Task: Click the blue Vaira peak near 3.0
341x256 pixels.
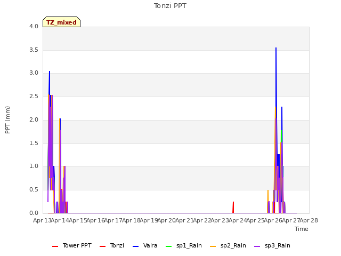Action: click(x=50, y=73)
